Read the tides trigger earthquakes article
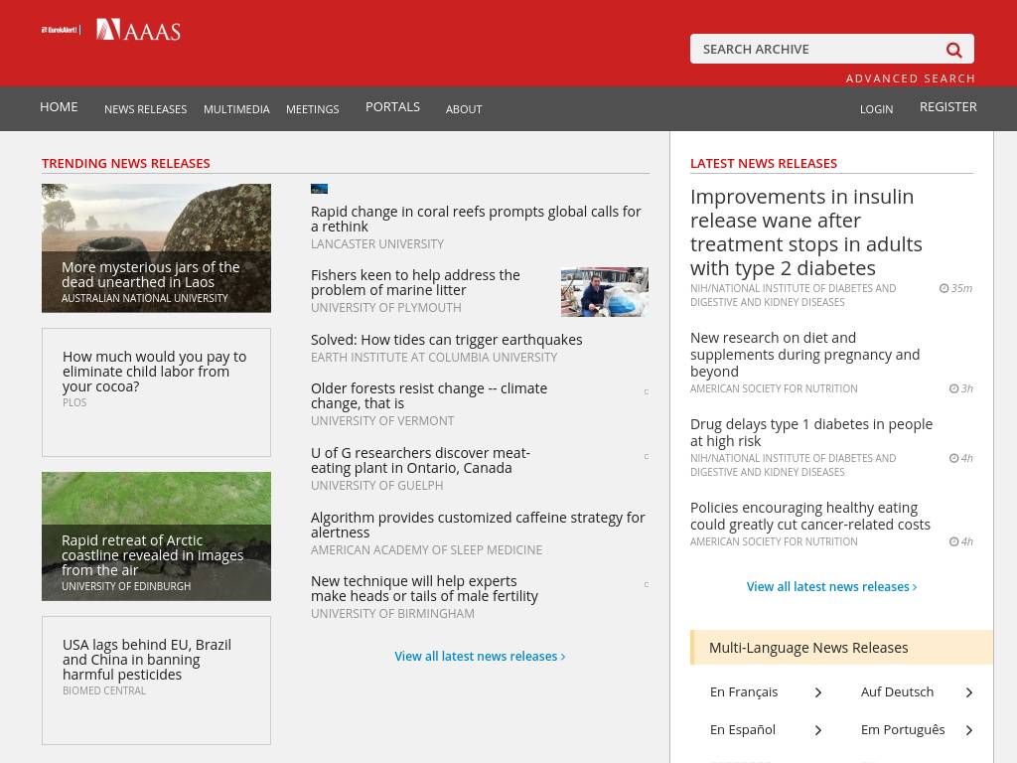This screenshot has width=1017, height=763. [446, 340]
